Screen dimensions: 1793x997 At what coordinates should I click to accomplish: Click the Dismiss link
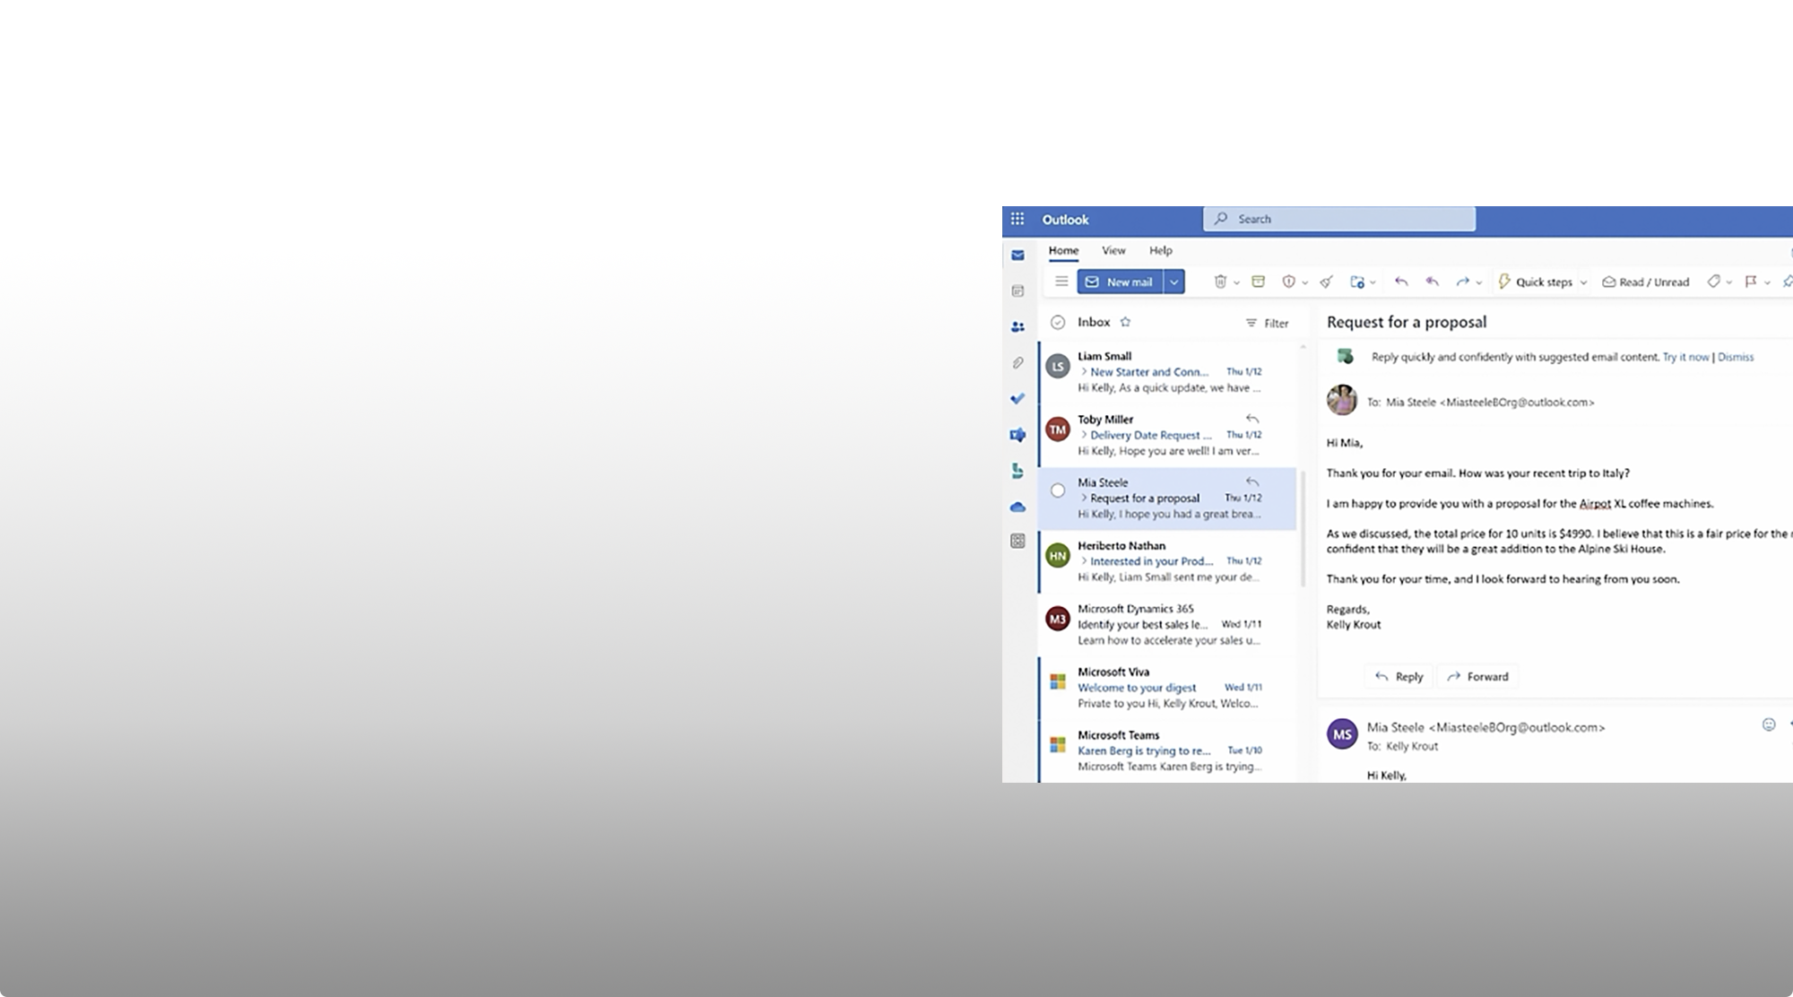(1736, 357)
